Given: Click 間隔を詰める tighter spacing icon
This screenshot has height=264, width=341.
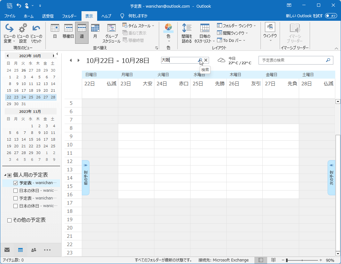Looking at the screenshot, I should (x=187, y=33).
